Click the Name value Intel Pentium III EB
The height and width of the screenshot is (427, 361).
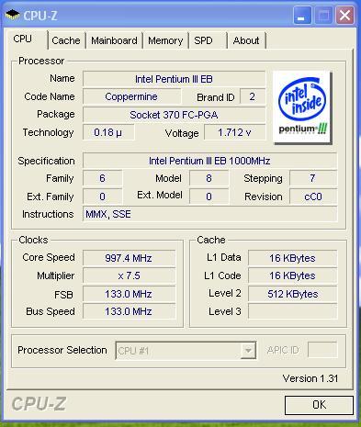[174, 79]
